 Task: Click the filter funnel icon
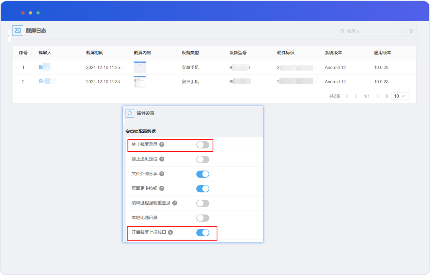[411, 31]
